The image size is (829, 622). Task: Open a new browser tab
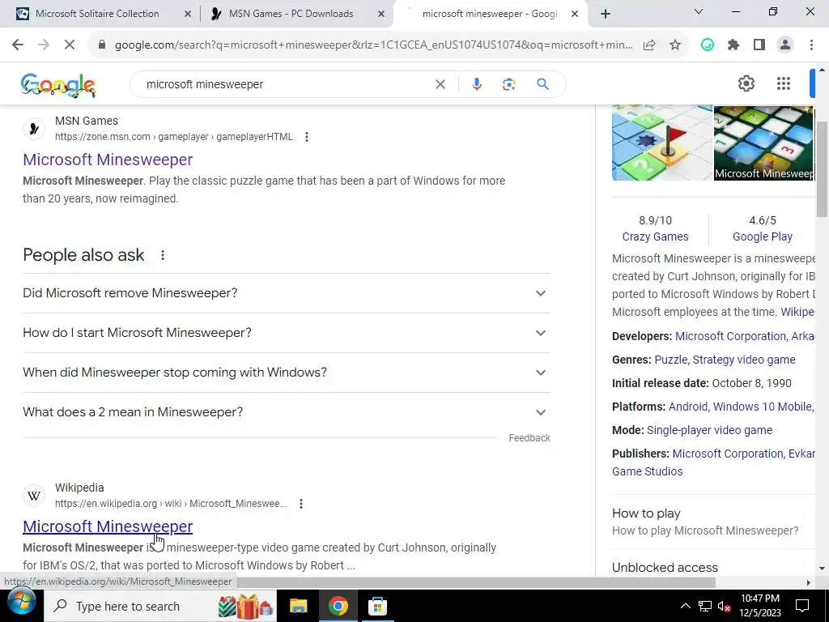[606, 14]
